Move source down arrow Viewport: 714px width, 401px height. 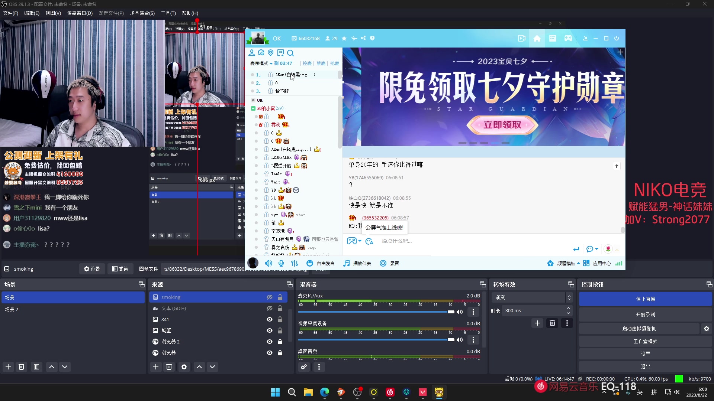(212, 367)
